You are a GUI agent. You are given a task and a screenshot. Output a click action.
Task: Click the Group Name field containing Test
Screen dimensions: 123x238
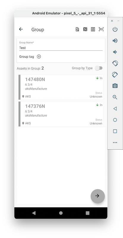(61, 48)
